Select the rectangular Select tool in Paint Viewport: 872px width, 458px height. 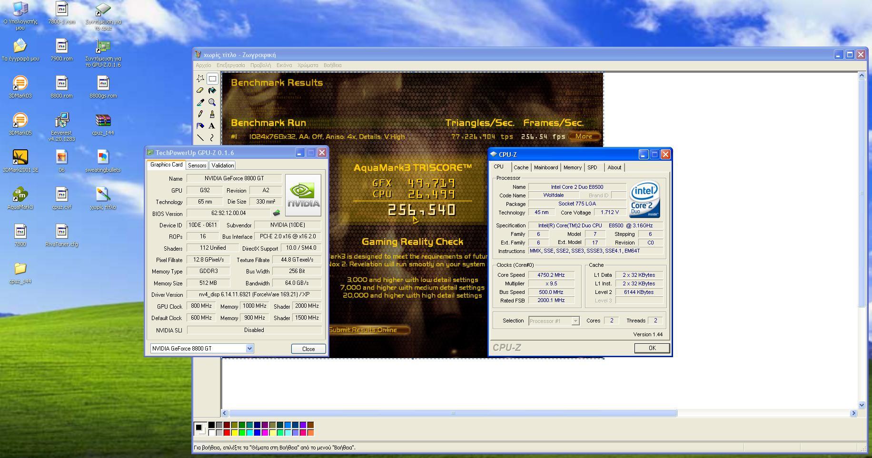pyautogui.click(x=212, y=78)
